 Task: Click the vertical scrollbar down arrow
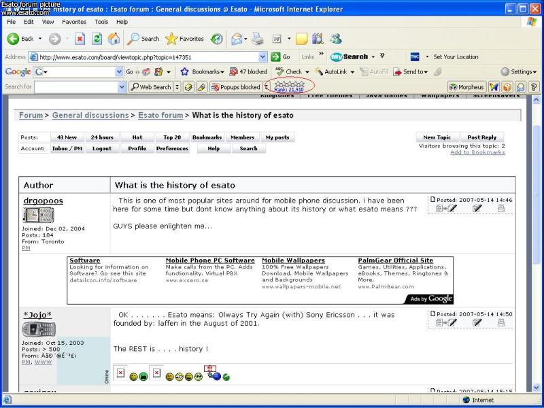537,388
